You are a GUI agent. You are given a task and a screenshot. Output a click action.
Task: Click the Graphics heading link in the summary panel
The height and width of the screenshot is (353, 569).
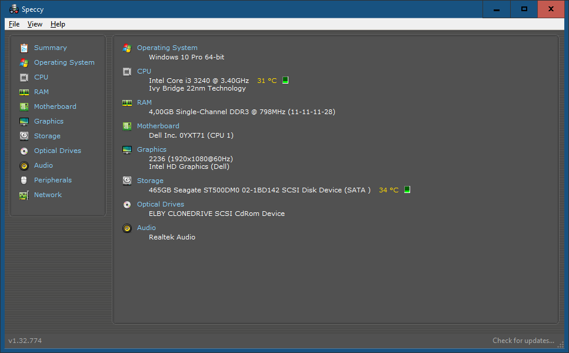click(152, 149)
